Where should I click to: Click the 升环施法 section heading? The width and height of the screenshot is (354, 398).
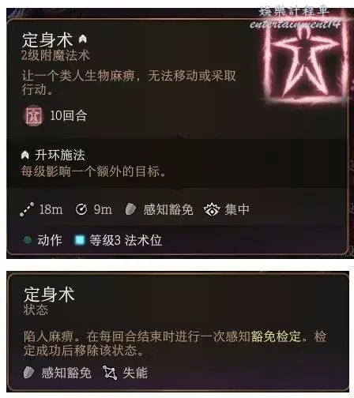(60, 155)
